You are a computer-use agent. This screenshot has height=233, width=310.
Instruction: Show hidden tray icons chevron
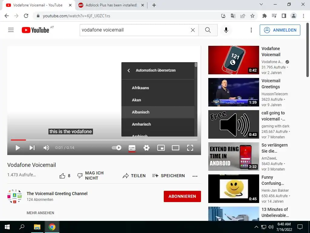tap(256, 227)
